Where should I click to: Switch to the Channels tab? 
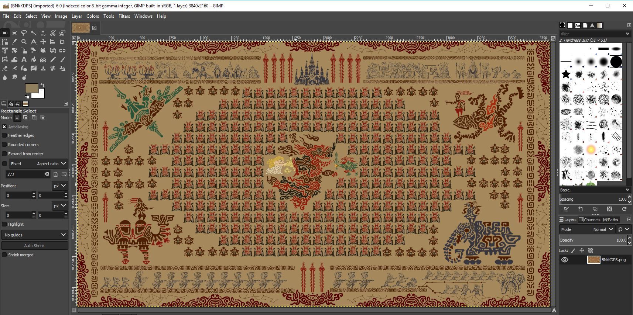(589, 219)
